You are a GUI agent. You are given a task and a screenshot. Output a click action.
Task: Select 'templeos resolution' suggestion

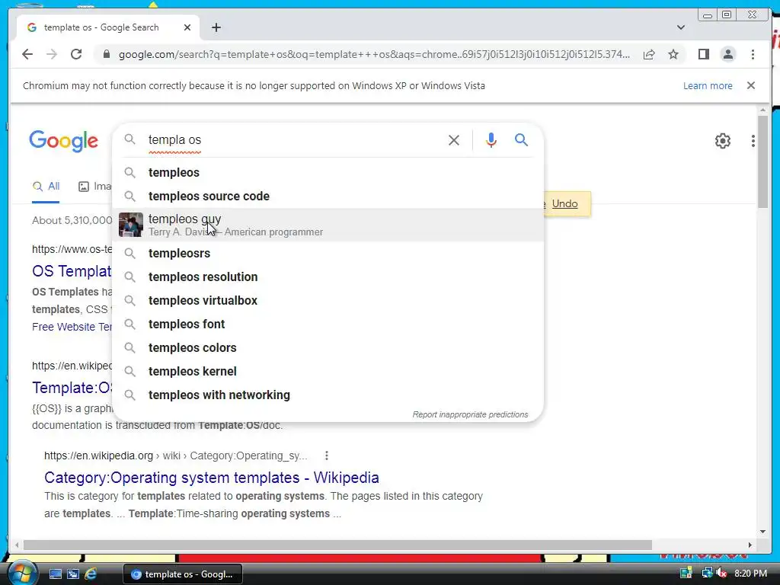(328, 277)
